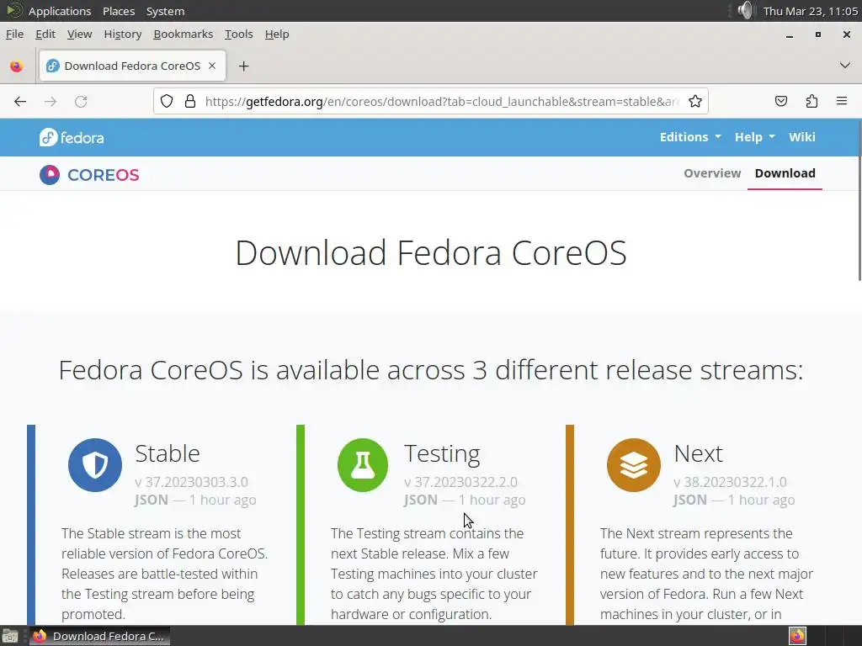Open tracking protection shield icon

[167, 101]
